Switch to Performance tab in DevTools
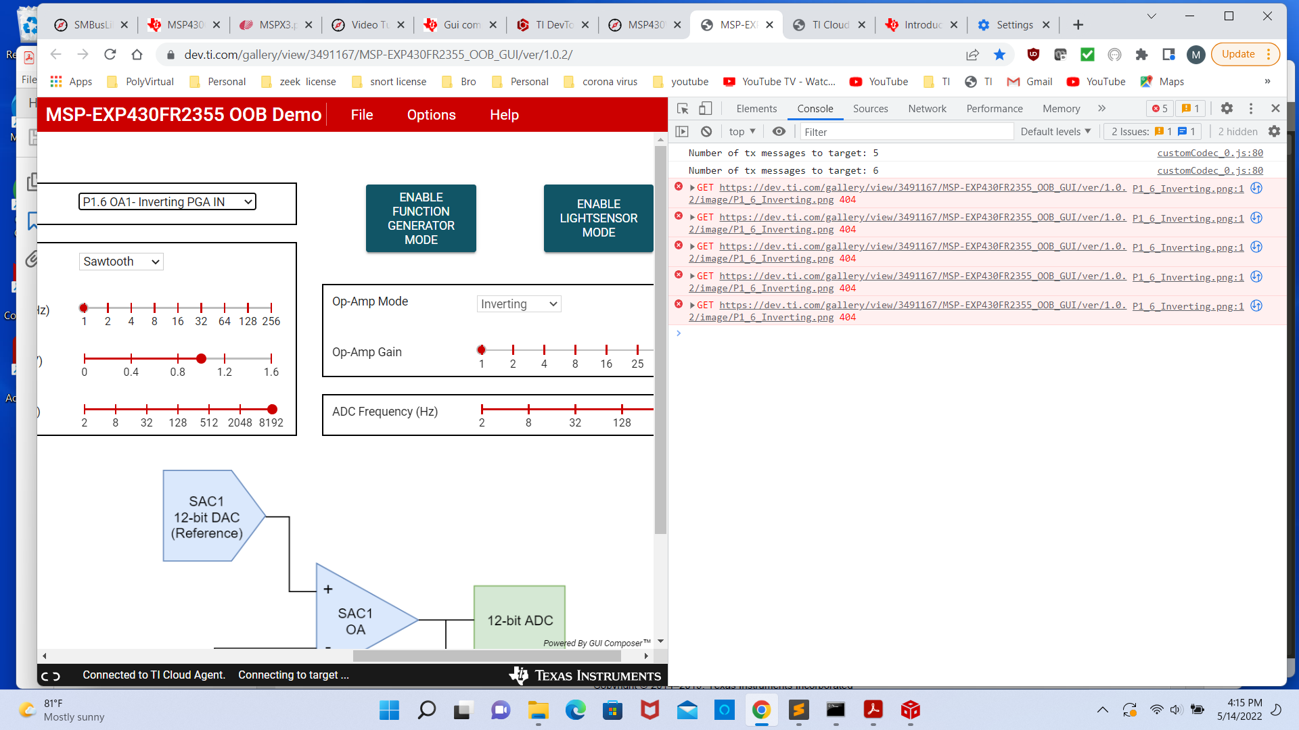Screen dimensions: 1299x730 994,108
